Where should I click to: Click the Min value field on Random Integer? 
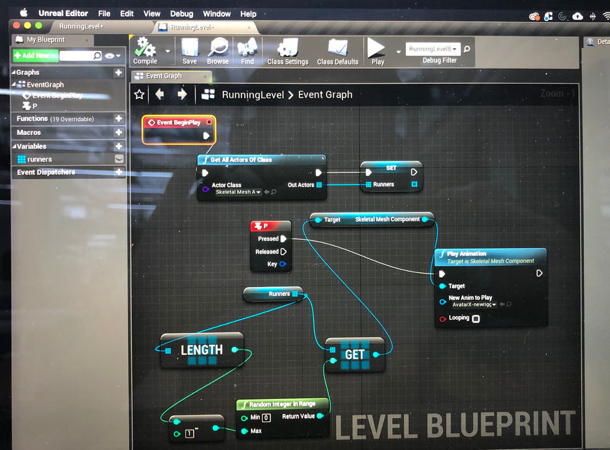point(266,418)
